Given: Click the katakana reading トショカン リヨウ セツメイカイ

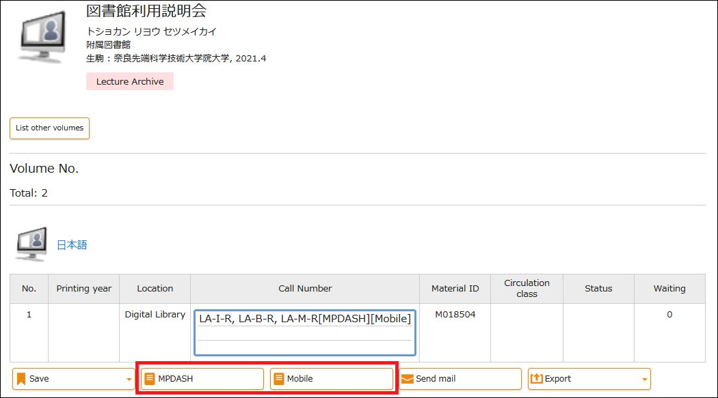Looking at the screenshot, I should point(151,31).
